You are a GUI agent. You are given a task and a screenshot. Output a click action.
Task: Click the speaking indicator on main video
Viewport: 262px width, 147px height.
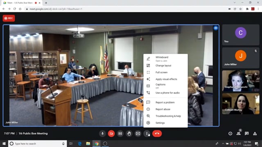coord(216,28)
